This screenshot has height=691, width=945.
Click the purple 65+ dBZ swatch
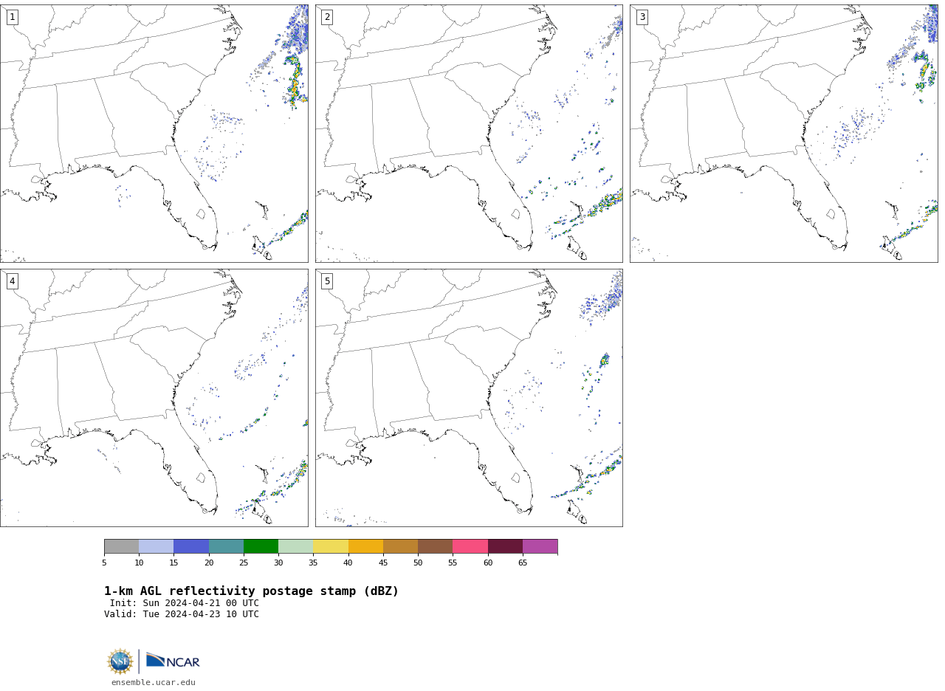click(x=540, y=546)
